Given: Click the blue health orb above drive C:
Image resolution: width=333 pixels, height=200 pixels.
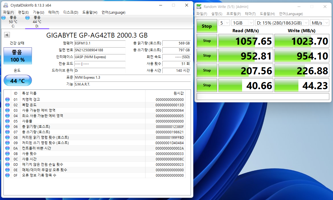Looking at the screenshot, I should tap(4, 18).
